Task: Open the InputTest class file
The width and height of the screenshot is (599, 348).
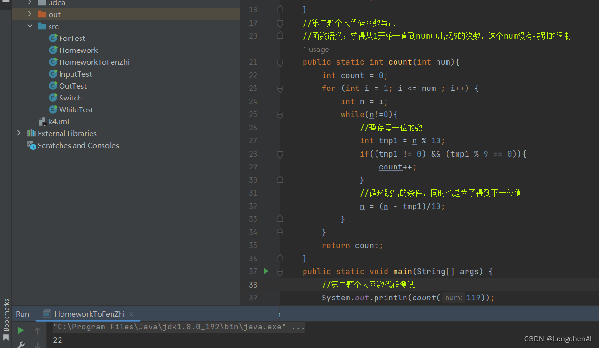Action: pos(75,74)
